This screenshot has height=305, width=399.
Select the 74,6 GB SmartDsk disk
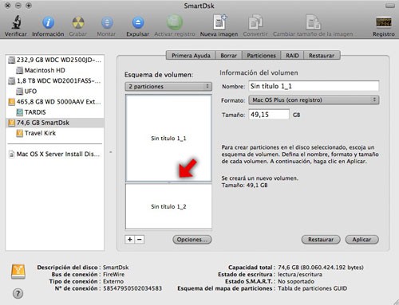click(x=55, y=123)
